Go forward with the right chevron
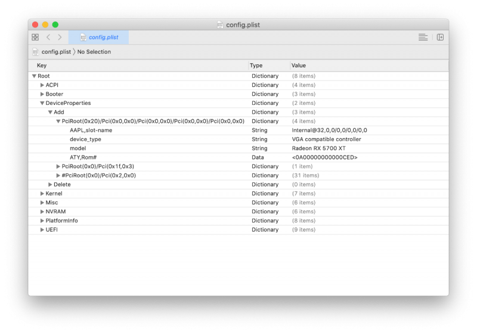Image resolution: width=477 pixels, height=333 pixels. 60,37
